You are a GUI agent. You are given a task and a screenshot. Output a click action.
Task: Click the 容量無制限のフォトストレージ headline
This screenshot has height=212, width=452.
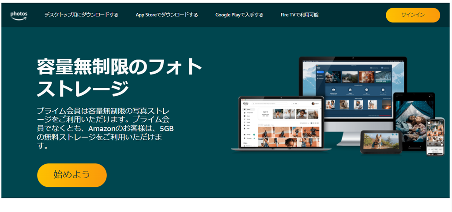click(119, 78)
